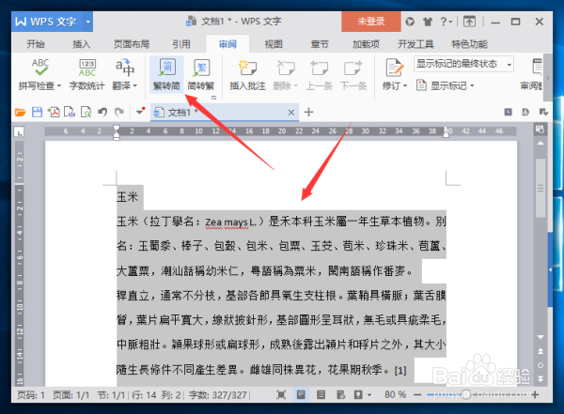This screenshot has width=564, height=414.
Task: Convert text with 繁转简 button
Action: coord(166,75)
